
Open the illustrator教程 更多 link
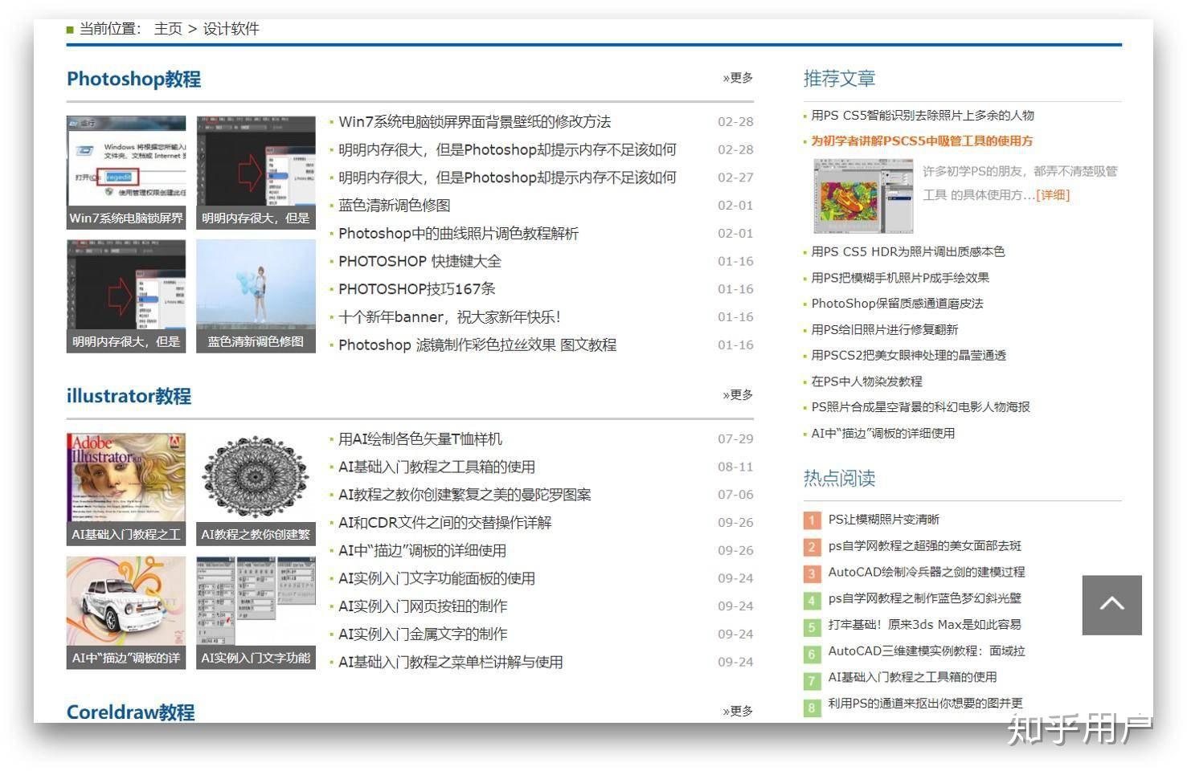(738, 394)
